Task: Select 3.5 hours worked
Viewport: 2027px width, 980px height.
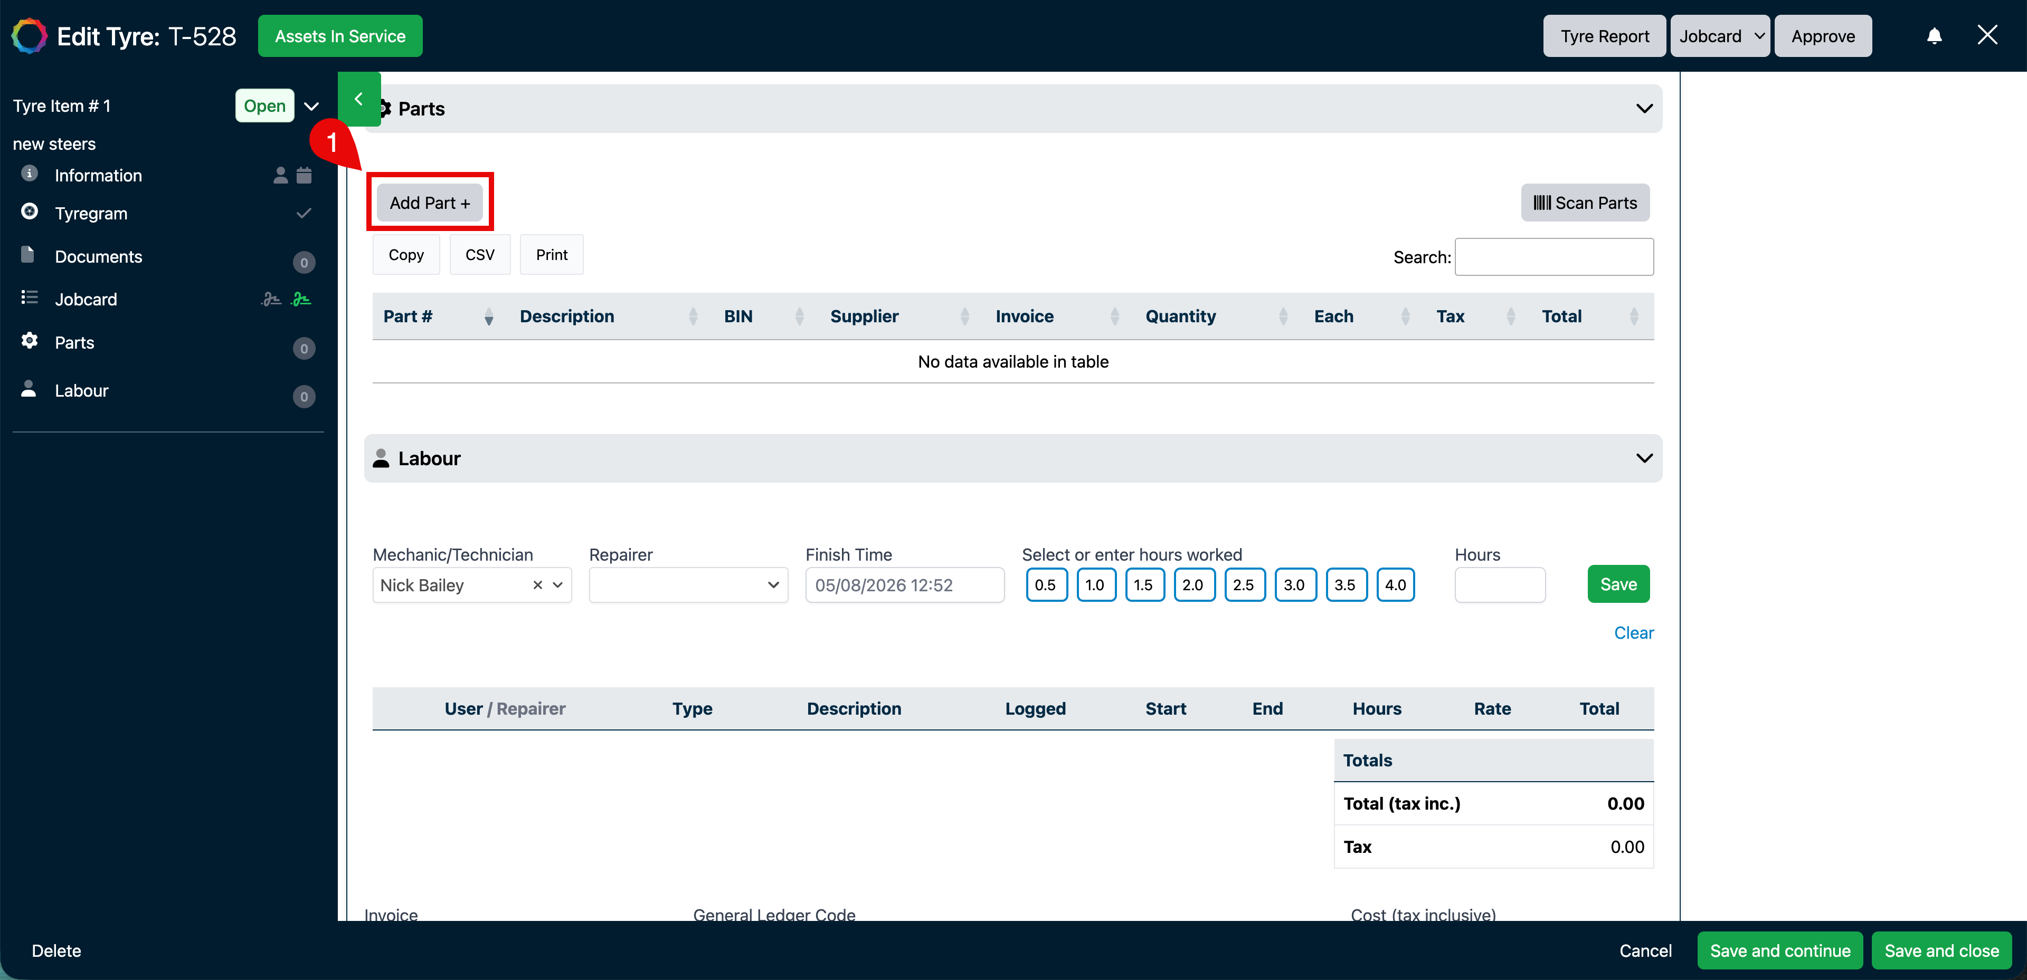Action: 1346,585
